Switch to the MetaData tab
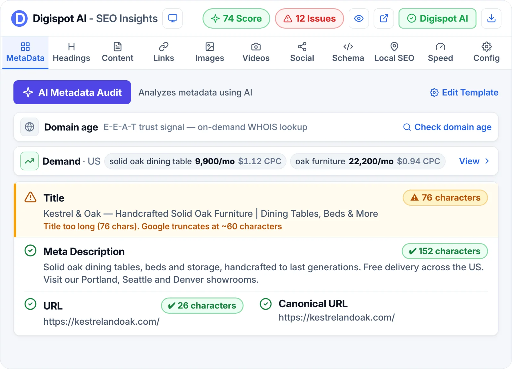 (x=25, y=53)
